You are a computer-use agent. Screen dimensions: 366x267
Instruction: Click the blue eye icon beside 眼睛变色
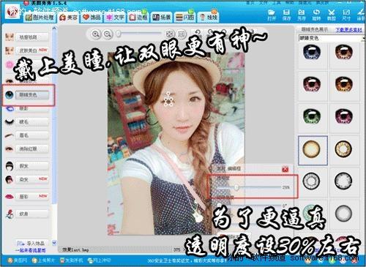point(10,95)
